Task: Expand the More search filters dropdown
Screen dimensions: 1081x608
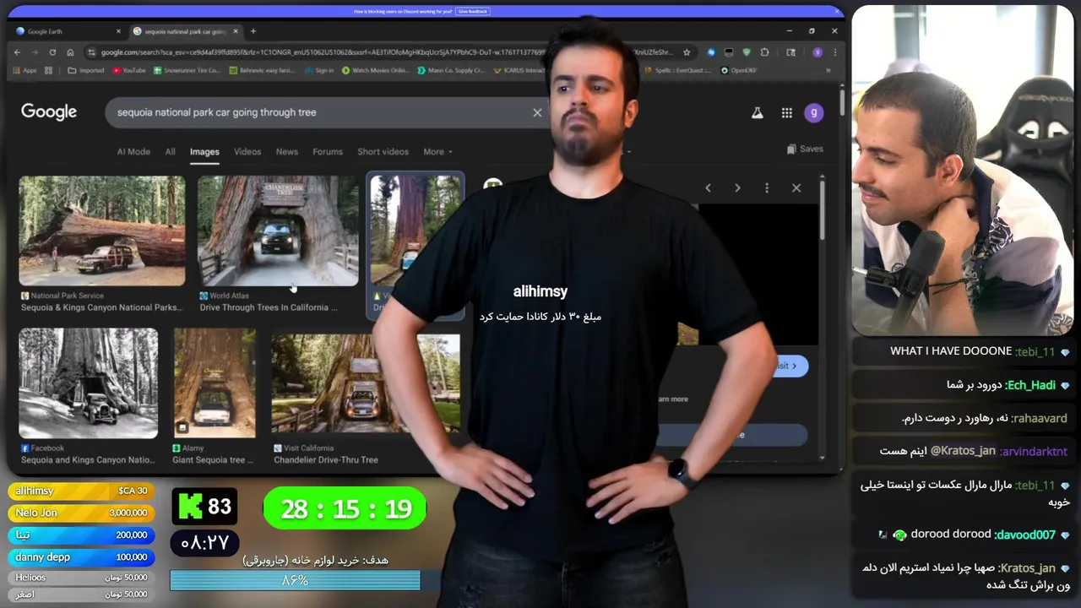Action: (437, 152)
